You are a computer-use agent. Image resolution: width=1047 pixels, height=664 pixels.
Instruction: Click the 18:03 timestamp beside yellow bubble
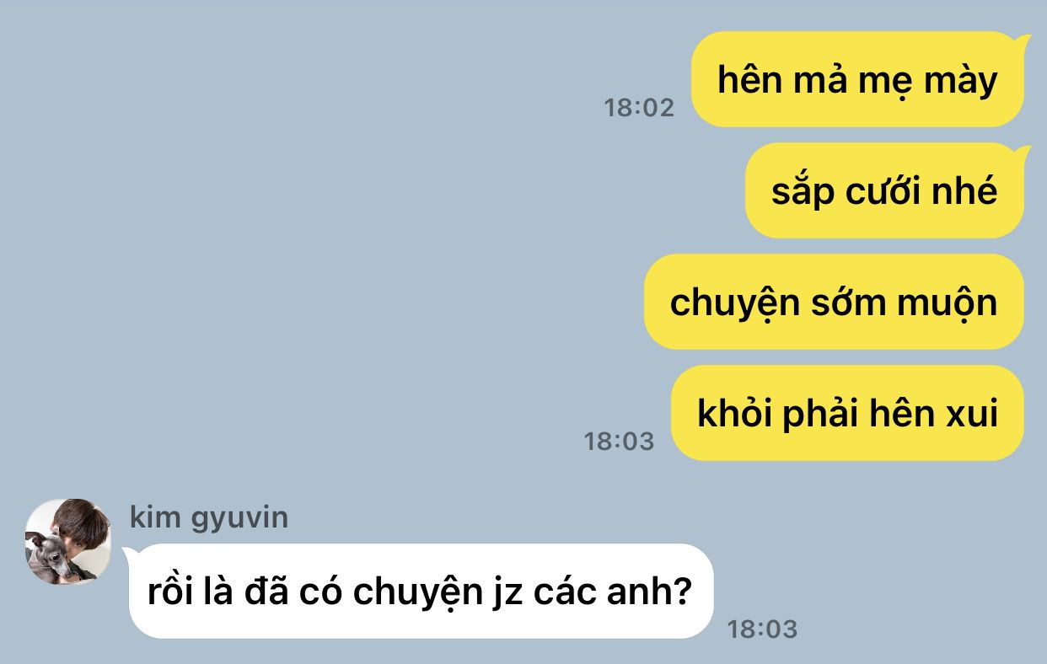(x=620, y=441)
